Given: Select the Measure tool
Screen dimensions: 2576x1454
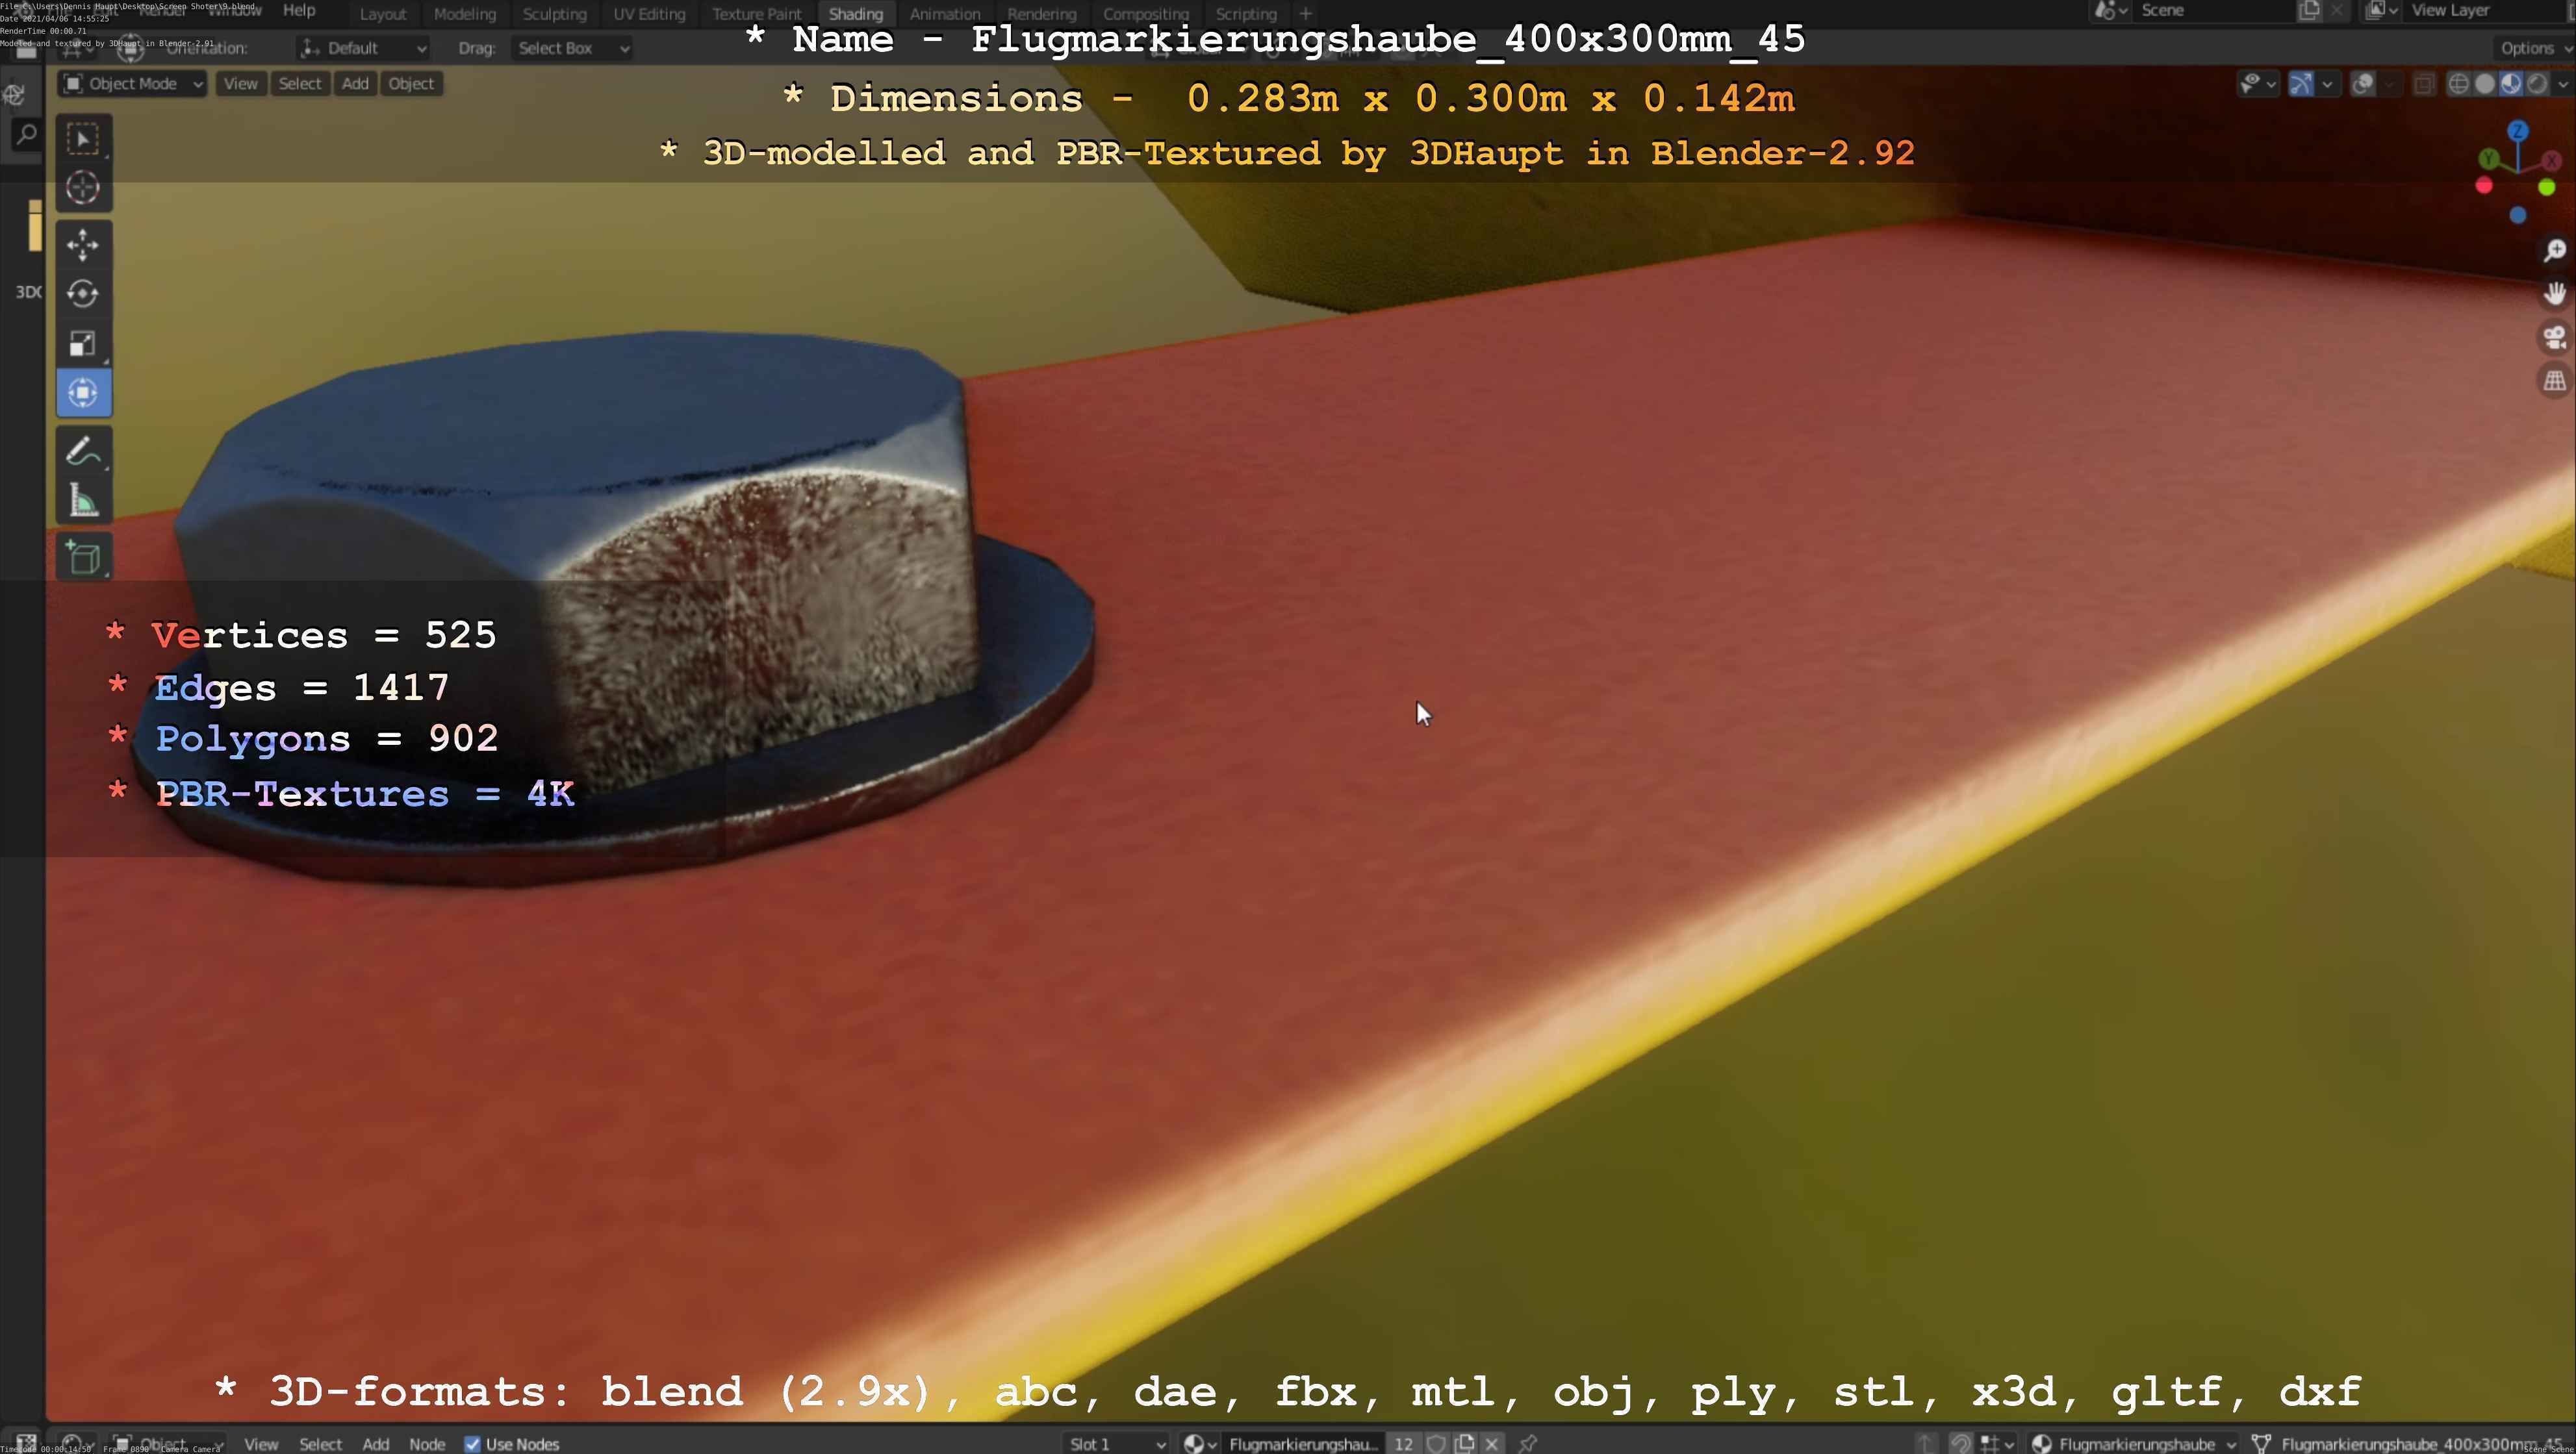Looking at the screenshot, I should click(x=83, y=499).
